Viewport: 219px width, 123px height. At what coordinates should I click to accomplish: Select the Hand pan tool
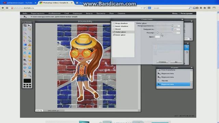tap(25, 76)
